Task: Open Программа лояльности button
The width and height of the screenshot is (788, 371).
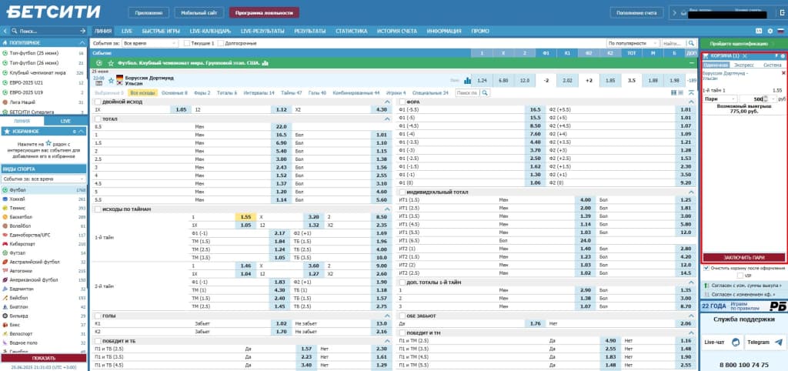Action: (264, 12)
